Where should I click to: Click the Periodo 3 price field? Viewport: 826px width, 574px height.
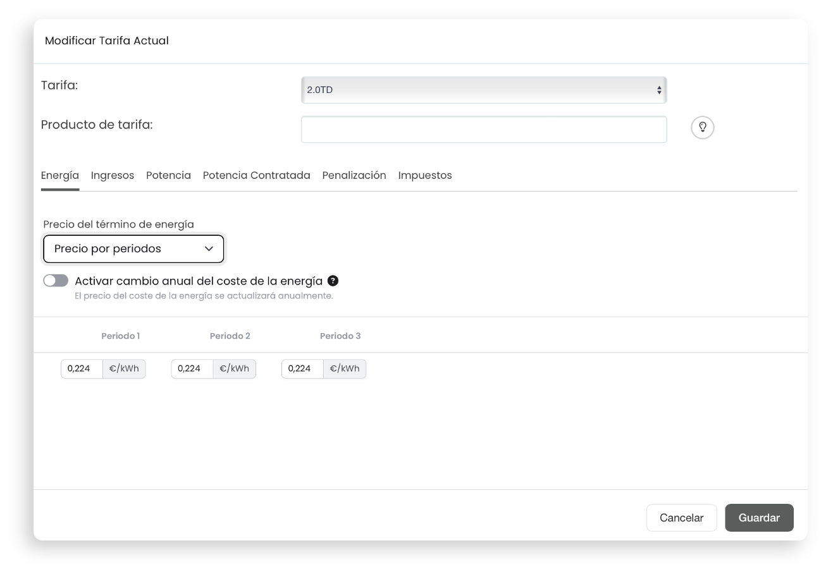click(x=302, y=369)
